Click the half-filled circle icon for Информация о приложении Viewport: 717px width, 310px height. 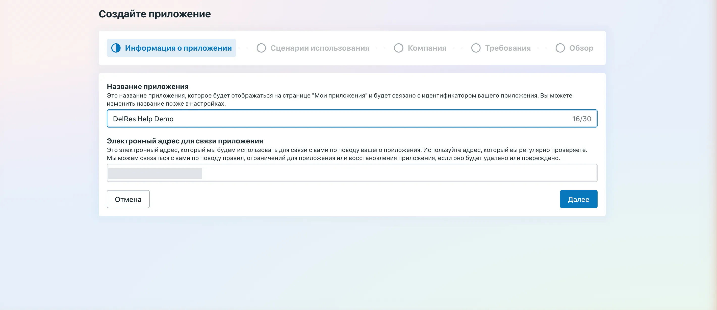(x=116, y=48)
